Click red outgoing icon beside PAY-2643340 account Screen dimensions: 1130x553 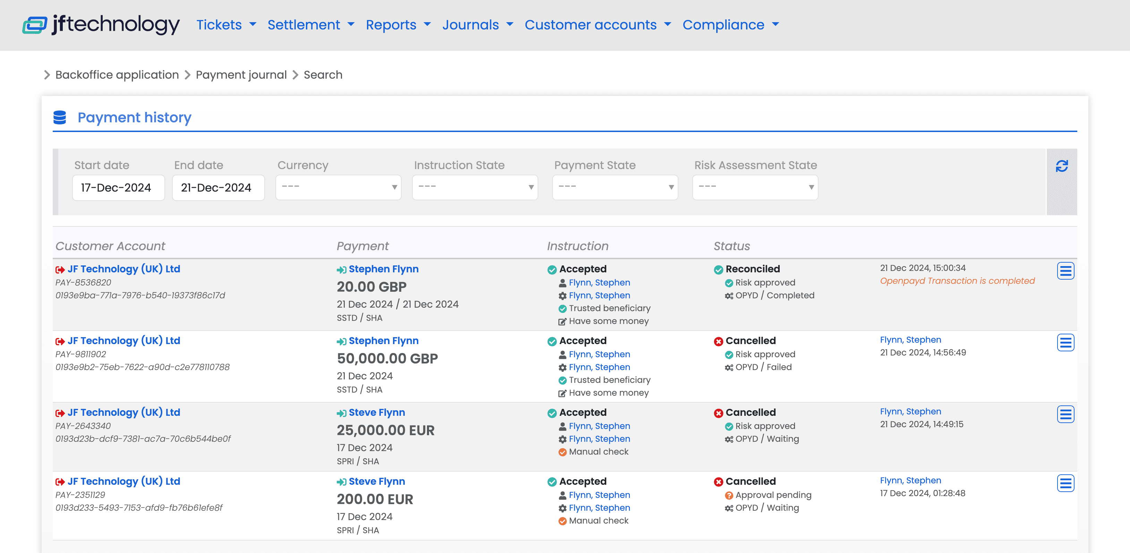pyautogui.click(x=60, y=413)
